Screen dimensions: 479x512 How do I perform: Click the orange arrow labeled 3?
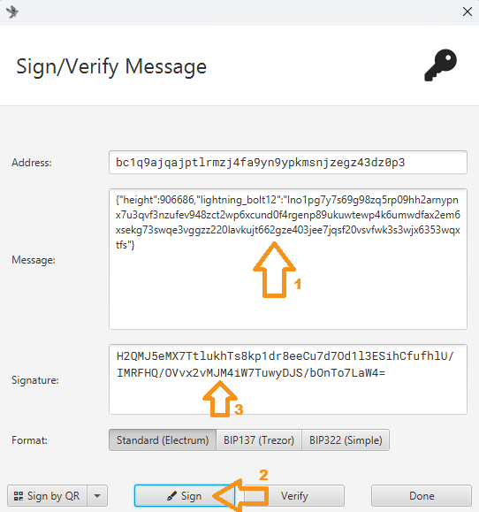(x=220, y=399)
